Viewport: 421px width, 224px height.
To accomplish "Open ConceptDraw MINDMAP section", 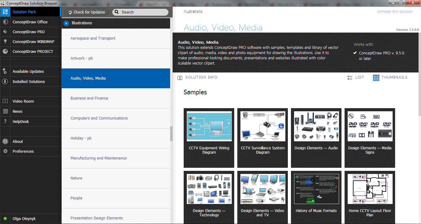I will pos(31,42).
